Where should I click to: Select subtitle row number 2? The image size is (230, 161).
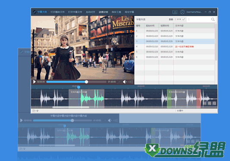pyautogui.click(x=175, y=36)
